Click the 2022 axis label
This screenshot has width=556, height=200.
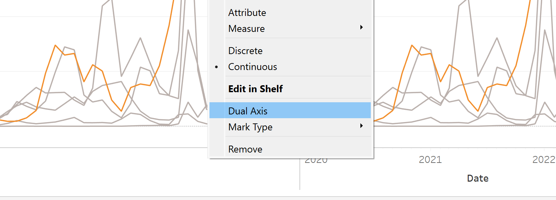pyautogui.click(x=544, y=159)
